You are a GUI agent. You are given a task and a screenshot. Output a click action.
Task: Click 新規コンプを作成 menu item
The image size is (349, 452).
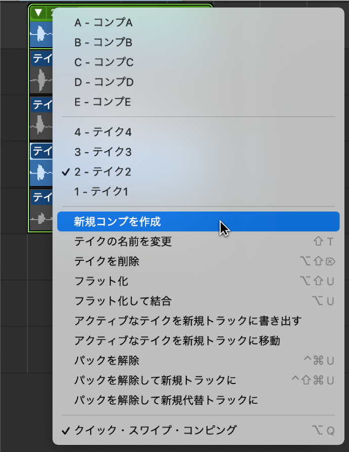coord(198,221)
